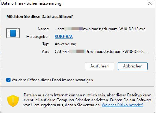
Task: Open the 'Welches Risiko besteht?' link
Action: pos(123,105)
